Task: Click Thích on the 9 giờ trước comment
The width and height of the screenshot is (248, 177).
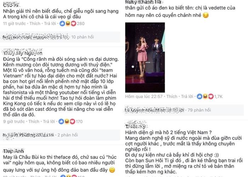Action: click(34, 121)
